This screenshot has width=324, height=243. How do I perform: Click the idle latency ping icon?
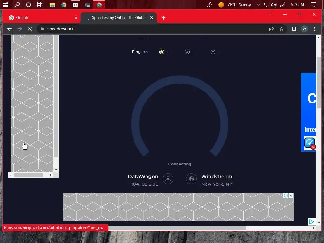(162, 52)
